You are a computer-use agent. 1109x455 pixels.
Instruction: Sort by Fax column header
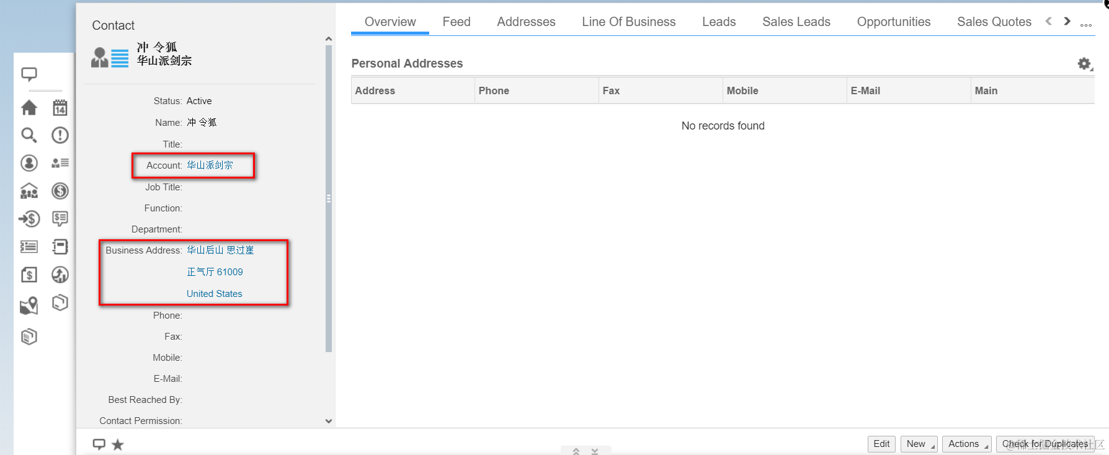pyautogui.click(x=661, y=91)
